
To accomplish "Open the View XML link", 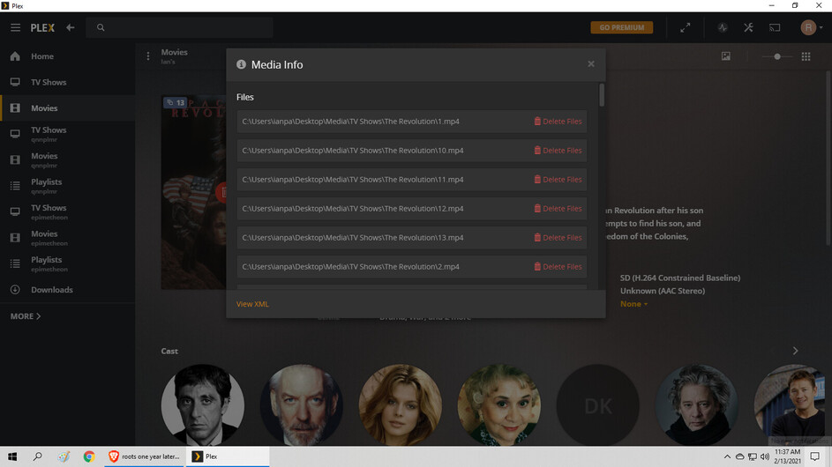I will 252,304.
